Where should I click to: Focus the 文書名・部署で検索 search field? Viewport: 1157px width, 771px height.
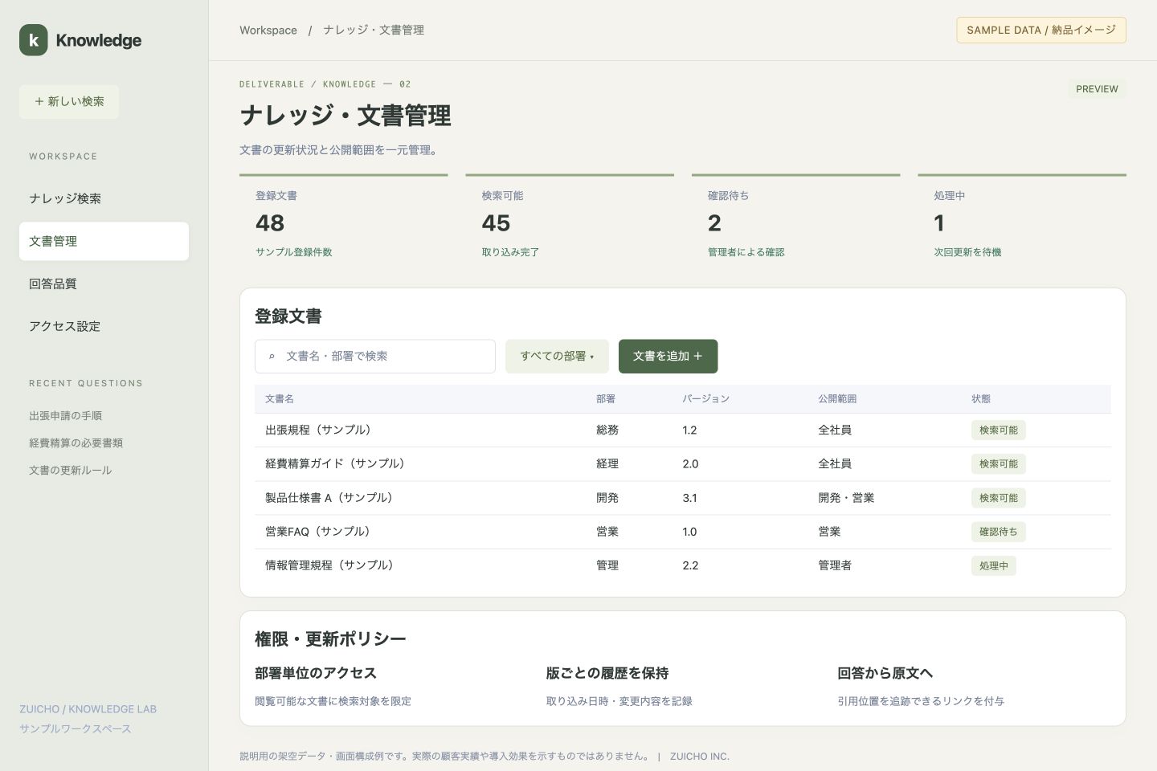tap(375, 357)
